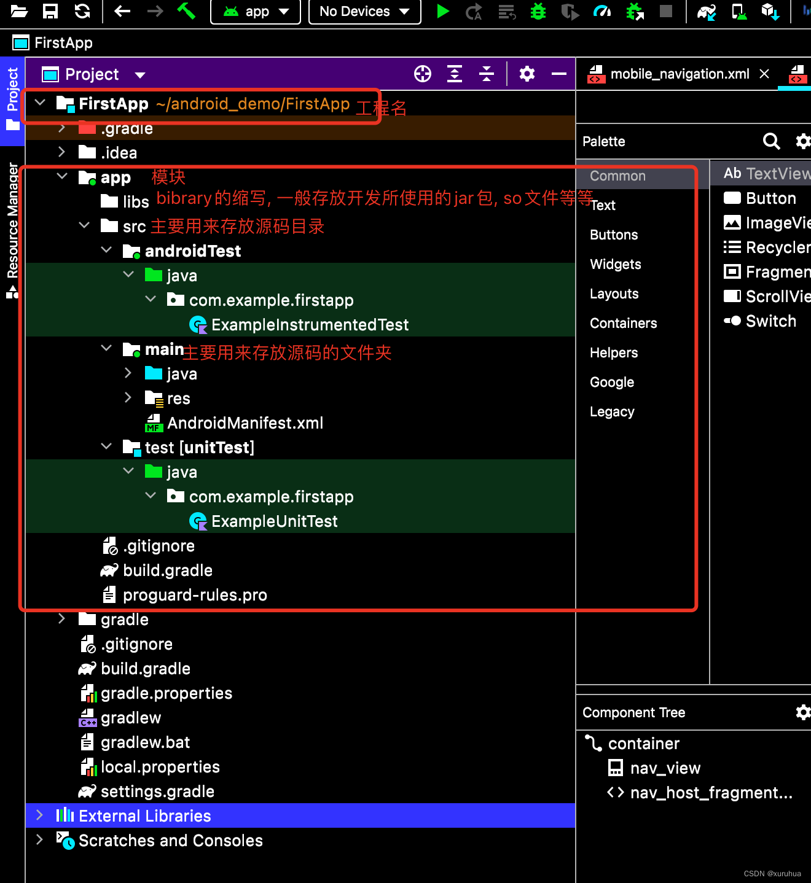Expand the External Libraries node
Image resolution: width=811 pixels, height=883 pixels.
(x=39, y=815)
